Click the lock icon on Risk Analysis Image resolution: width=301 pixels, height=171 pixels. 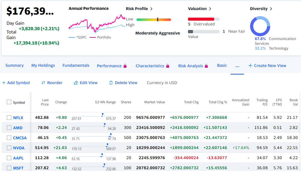pyautogui.click(x=207, y=65)
